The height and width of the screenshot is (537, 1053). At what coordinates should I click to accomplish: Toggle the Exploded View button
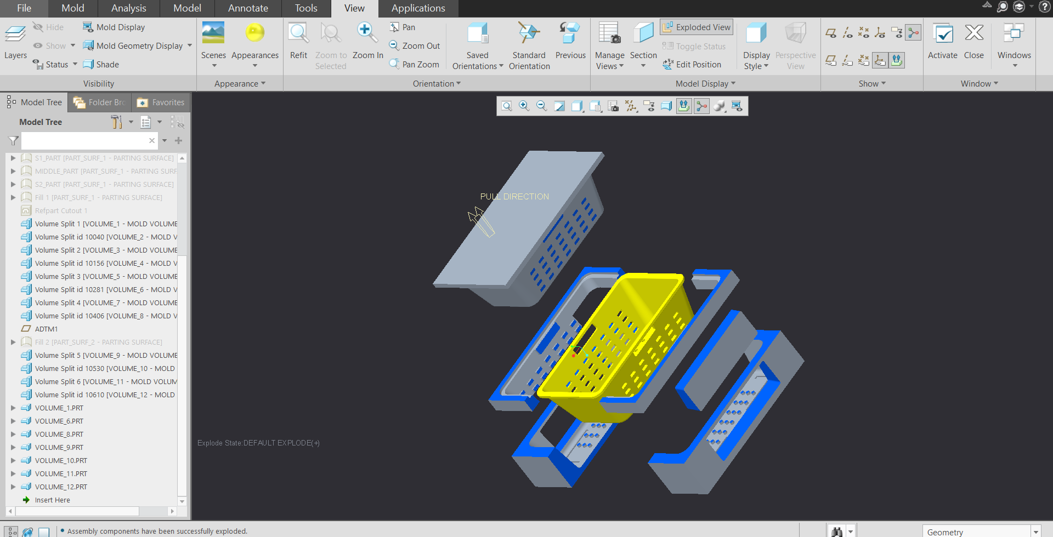point(697,27)
